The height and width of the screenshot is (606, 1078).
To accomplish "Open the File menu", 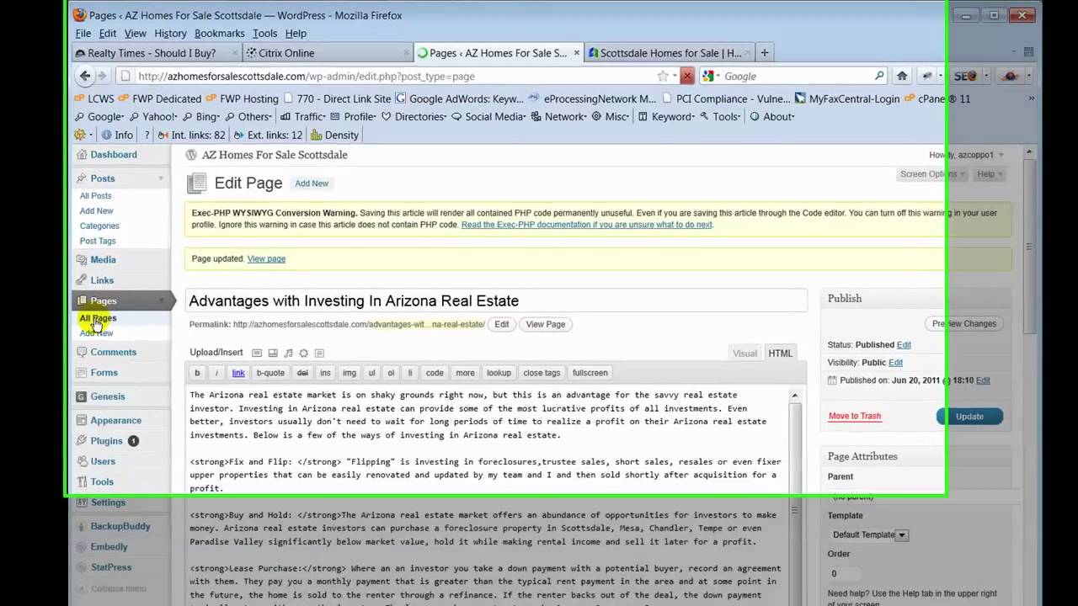I will [x=83, y=33].
